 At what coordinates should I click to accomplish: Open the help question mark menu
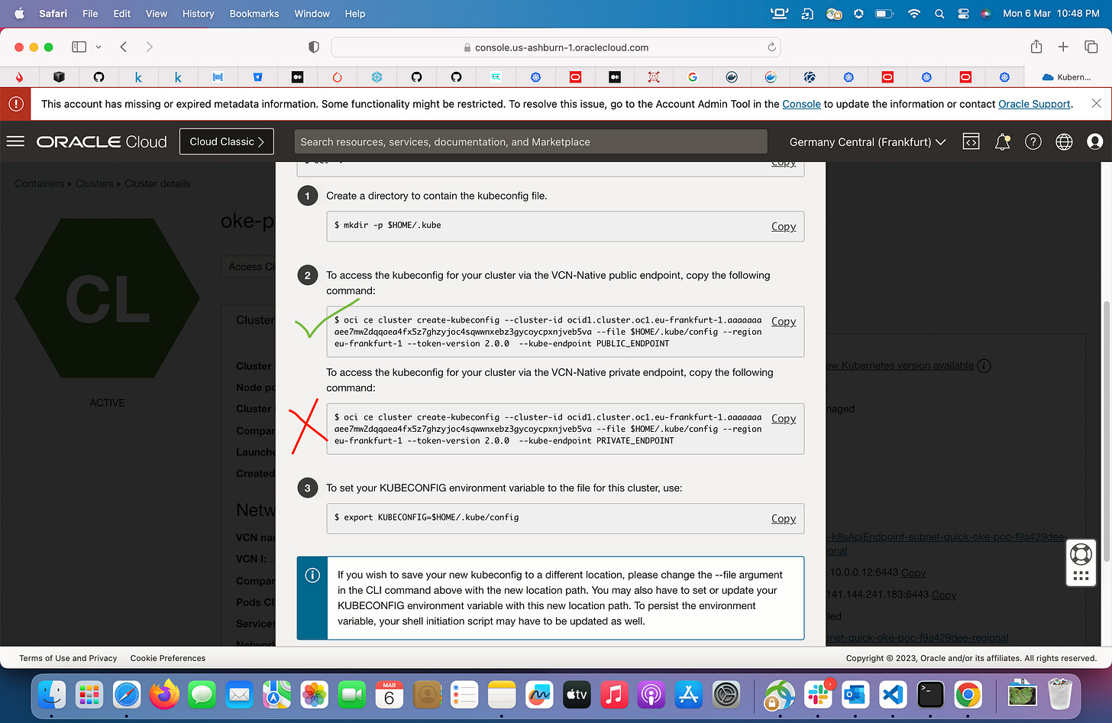click(x=1033, y=141)
